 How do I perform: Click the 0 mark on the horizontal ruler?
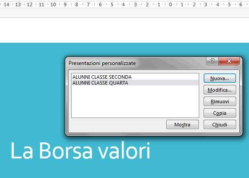[x=170, y=4]
